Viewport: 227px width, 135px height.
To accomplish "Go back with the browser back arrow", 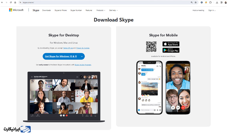I will click(2, 3).
